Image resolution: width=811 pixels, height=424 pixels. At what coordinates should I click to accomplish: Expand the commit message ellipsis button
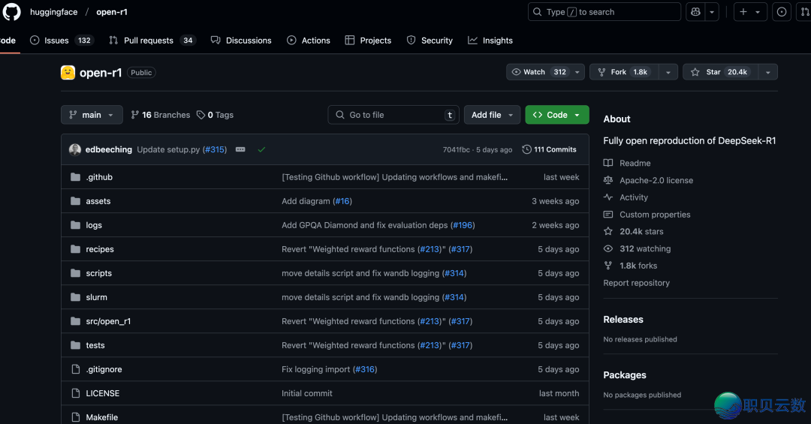click(240, 149)
